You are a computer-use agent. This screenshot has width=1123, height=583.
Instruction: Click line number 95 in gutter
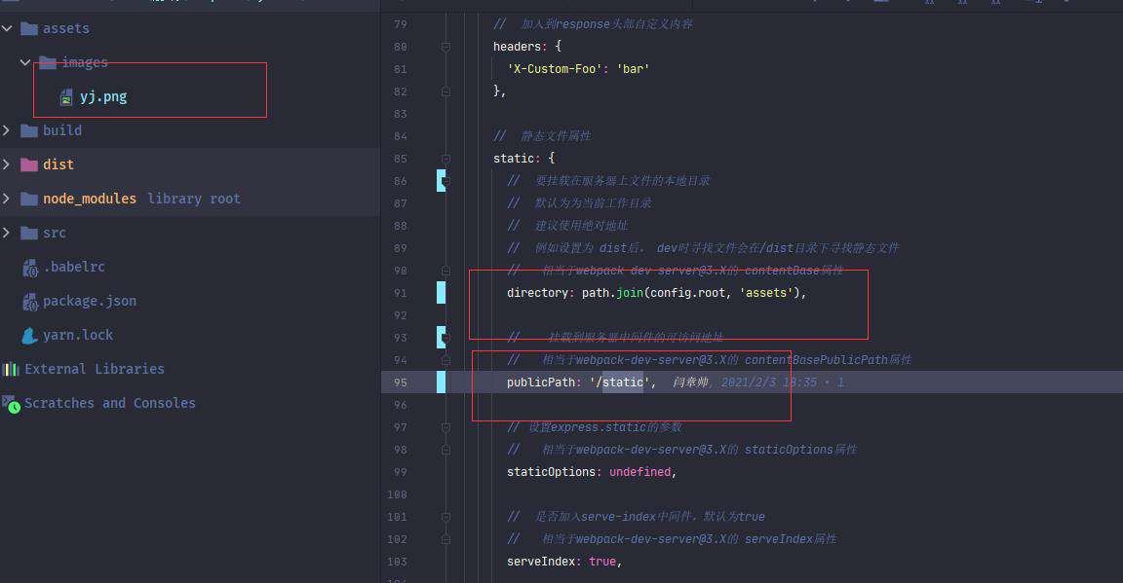(400, 383)
